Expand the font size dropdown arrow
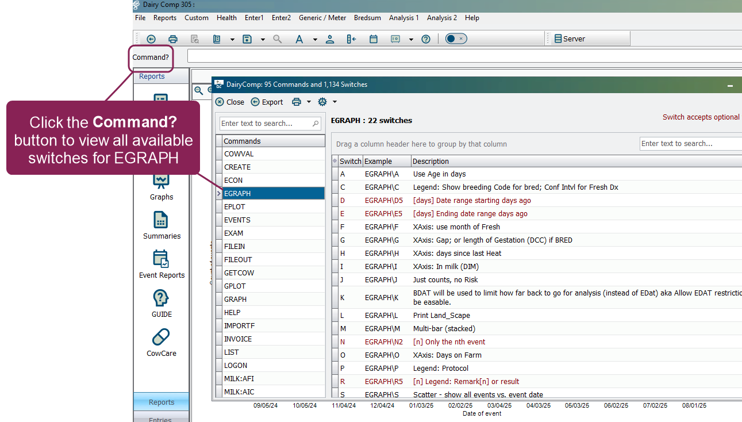Viewport: 742px width, 422px height. 315,40
